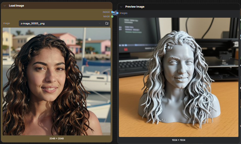Click the blue IMAGE output socket dot

tap(112, 12)
